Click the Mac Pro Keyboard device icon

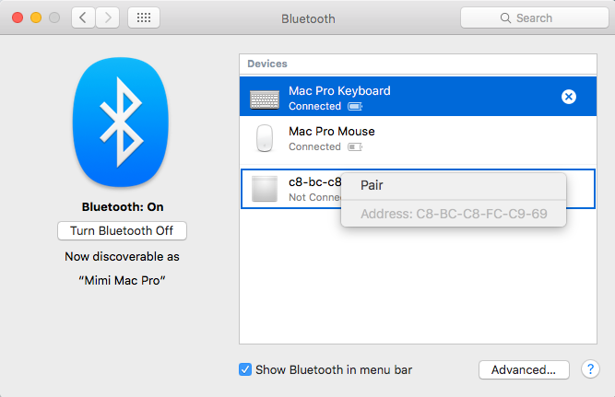click(x=265, y=99)
